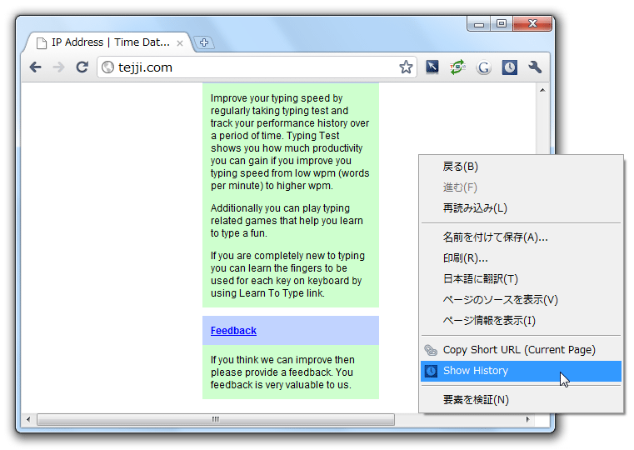Minimize the browser window
The width and height of the screenshot is (634, 450).
[x=479, y=24]
